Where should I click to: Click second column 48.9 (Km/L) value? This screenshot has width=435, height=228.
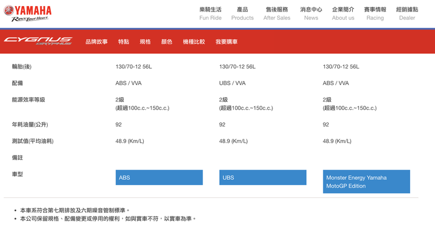click(233, 141)
